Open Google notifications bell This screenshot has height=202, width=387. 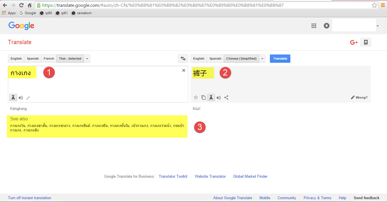[x=327, y=26]
